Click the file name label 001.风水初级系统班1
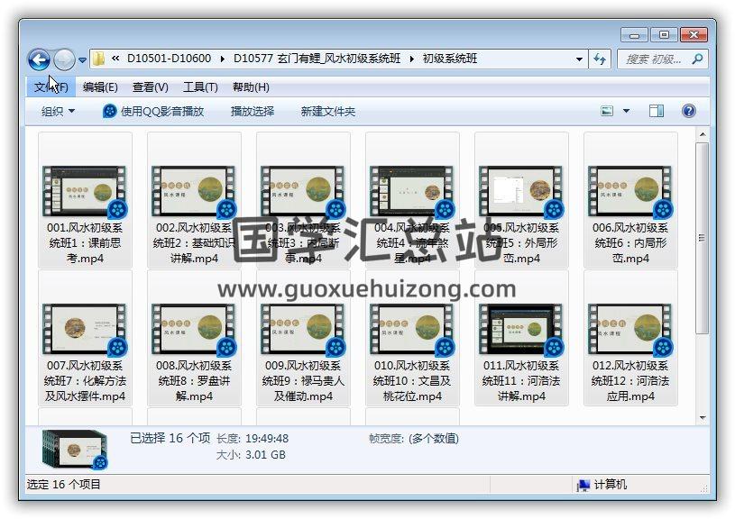This screenshot has height=519, width=735. (85, 242)
